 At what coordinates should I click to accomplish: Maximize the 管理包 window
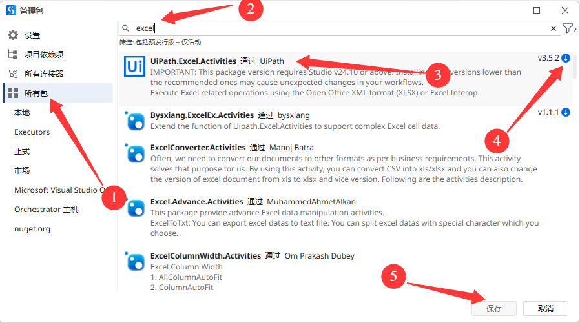(x=537, y=10)
